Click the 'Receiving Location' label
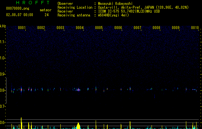This screenshot has width=202, height=129. [75, 7]
